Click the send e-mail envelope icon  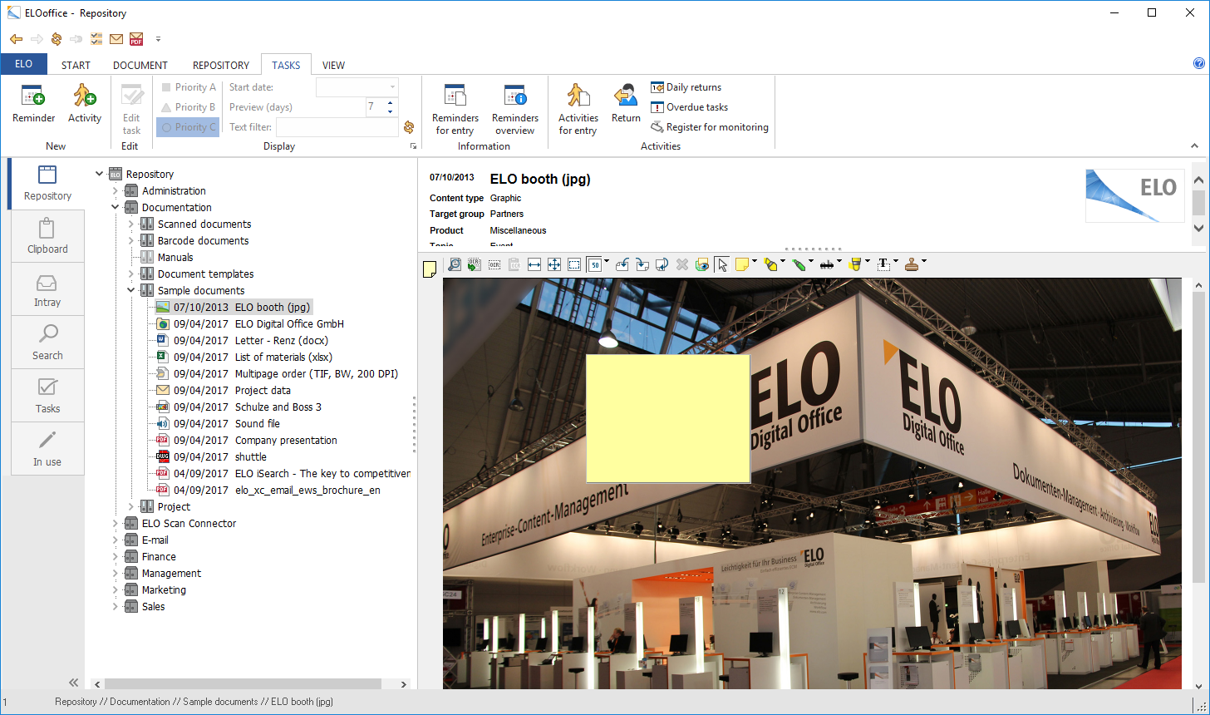116,39
